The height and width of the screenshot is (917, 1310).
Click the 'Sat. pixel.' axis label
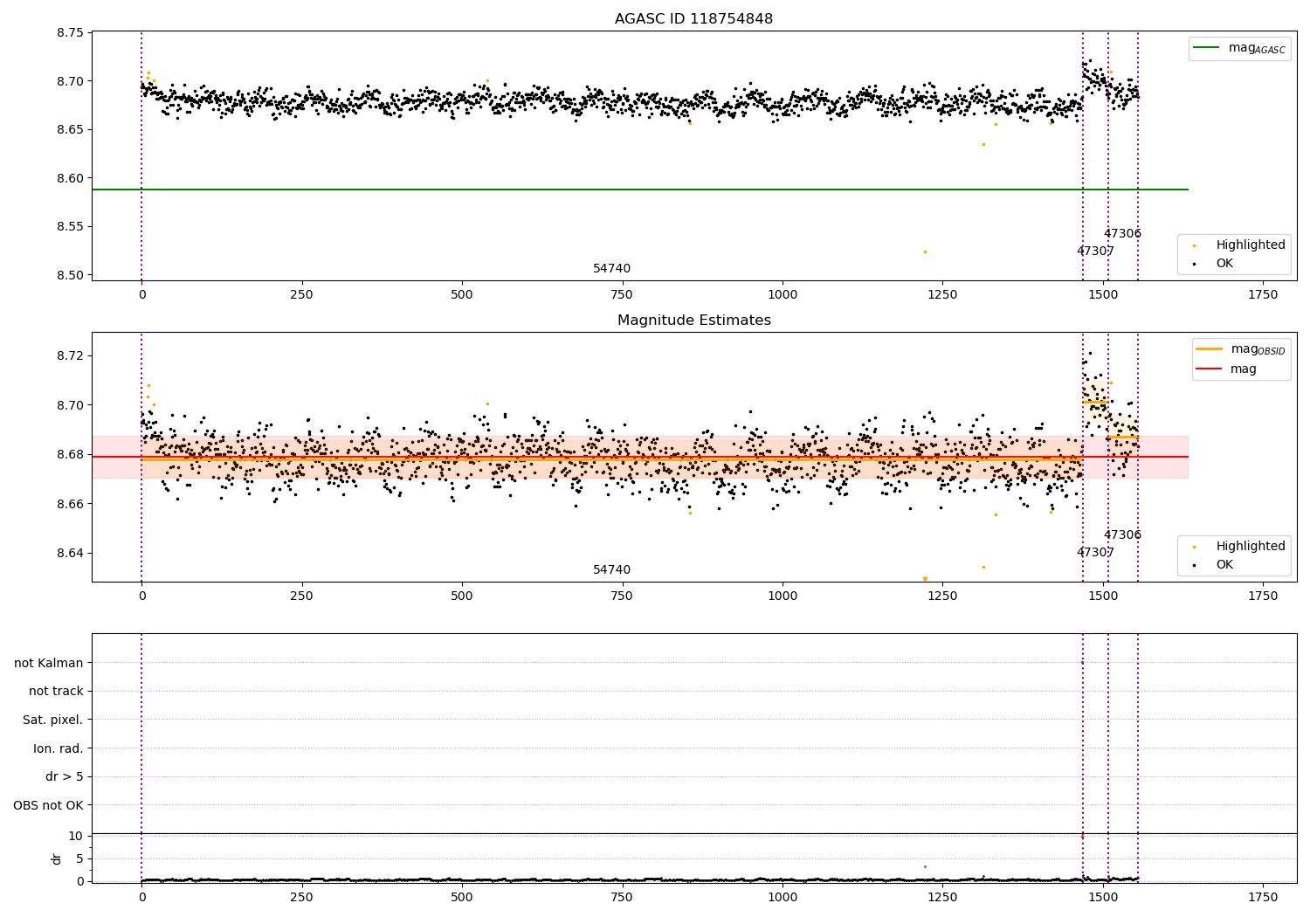point(53,720)
